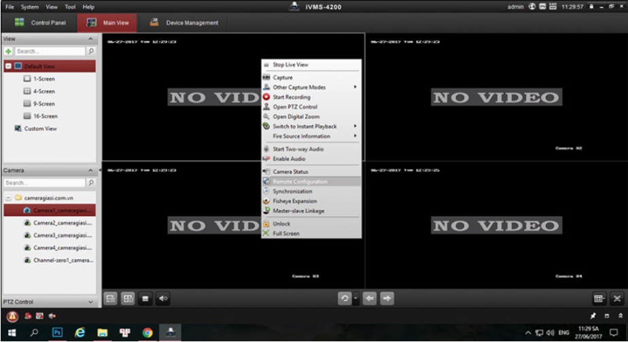The image size is (628, 342).
Task: Click the alarm warning icon at bottom left
Action: click(x=12, y=316)
